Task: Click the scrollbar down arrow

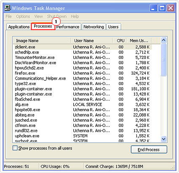Action: (x=163, y=139)
